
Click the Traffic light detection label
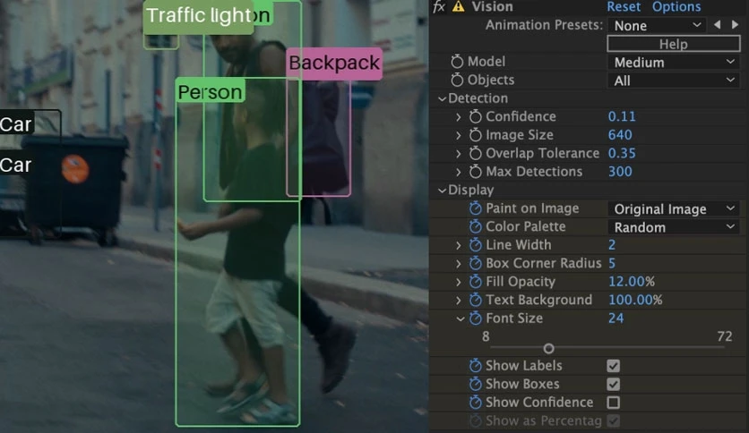198,15
